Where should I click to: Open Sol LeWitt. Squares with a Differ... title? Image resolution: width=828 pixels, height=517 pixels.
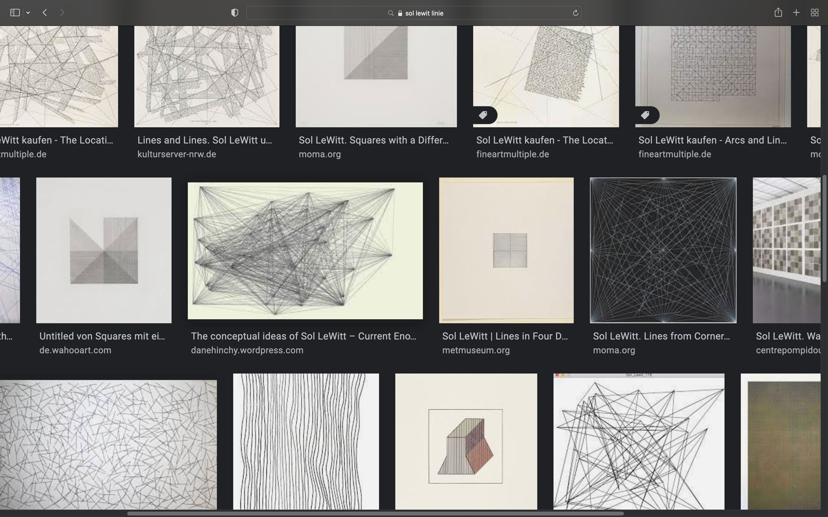(373, 140)
